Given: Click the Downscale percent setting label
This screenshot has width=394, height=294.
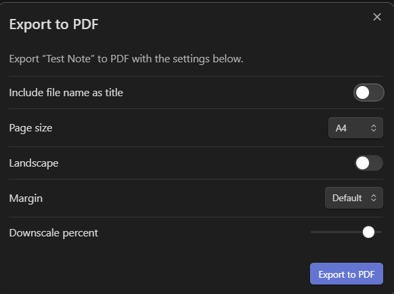Looking at the screenshot, I should point(53,233).
